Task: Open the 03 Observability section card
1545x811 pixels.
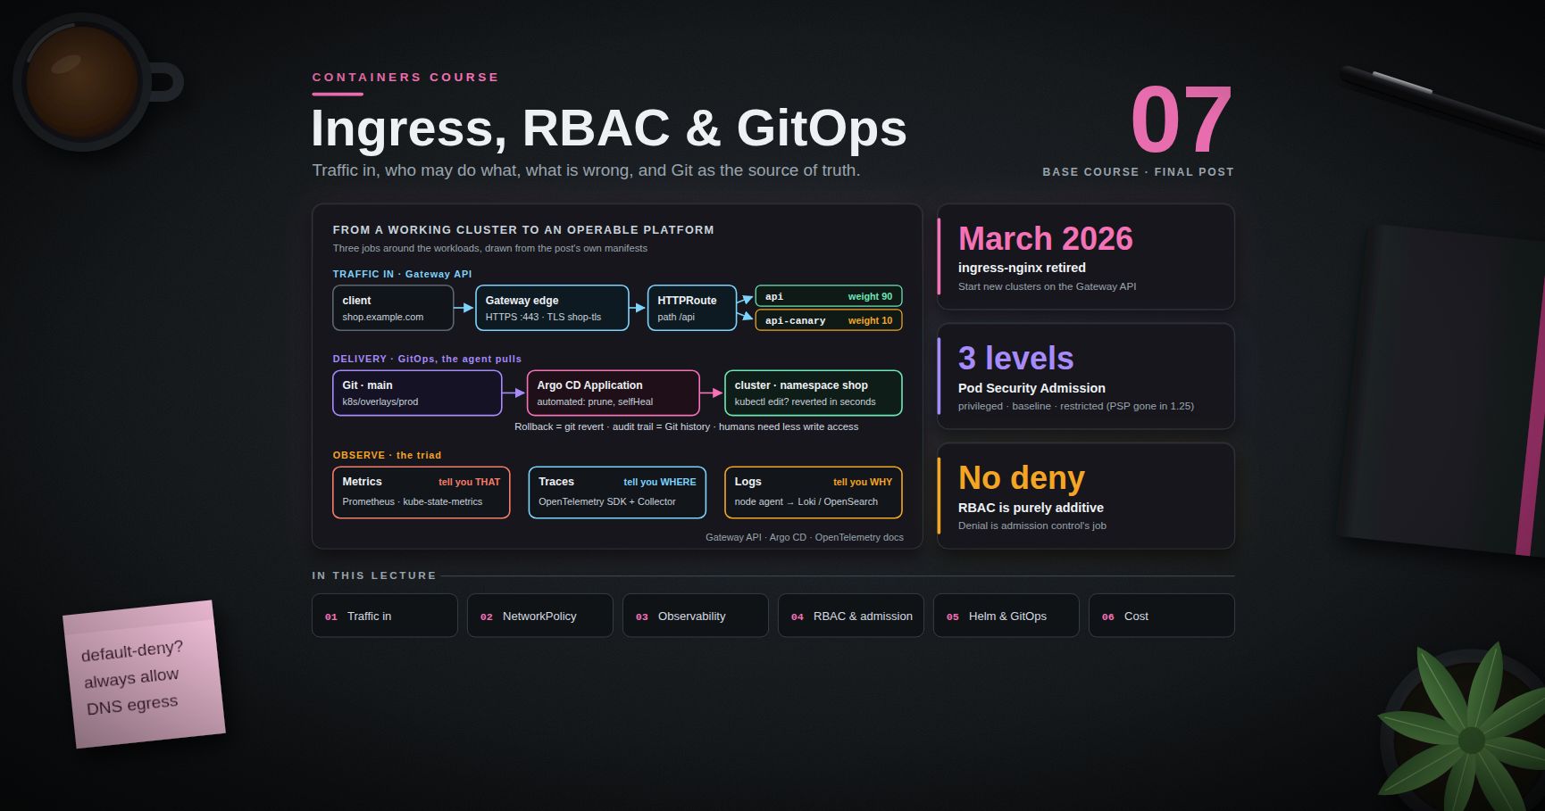Action: [695, 616]
